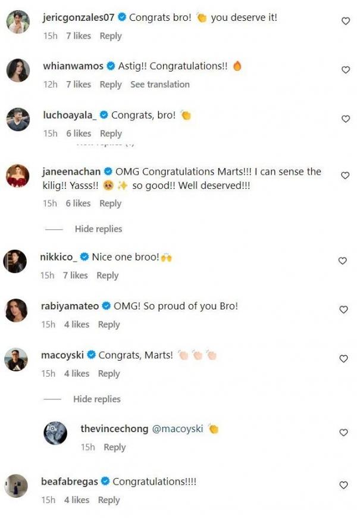Tap heart beside rabiyamateo's comment

[x=343, y=309]
